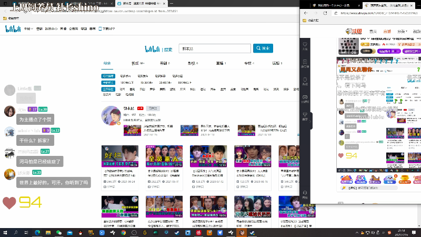Switch to the 影视 results tab
Image resolution: width=421 pixels, height=237 pixels.
[193, 63]
